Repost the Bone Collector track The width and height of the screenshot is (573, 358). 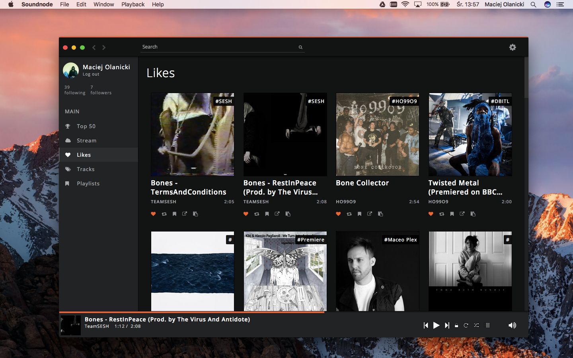pos(349,214)
